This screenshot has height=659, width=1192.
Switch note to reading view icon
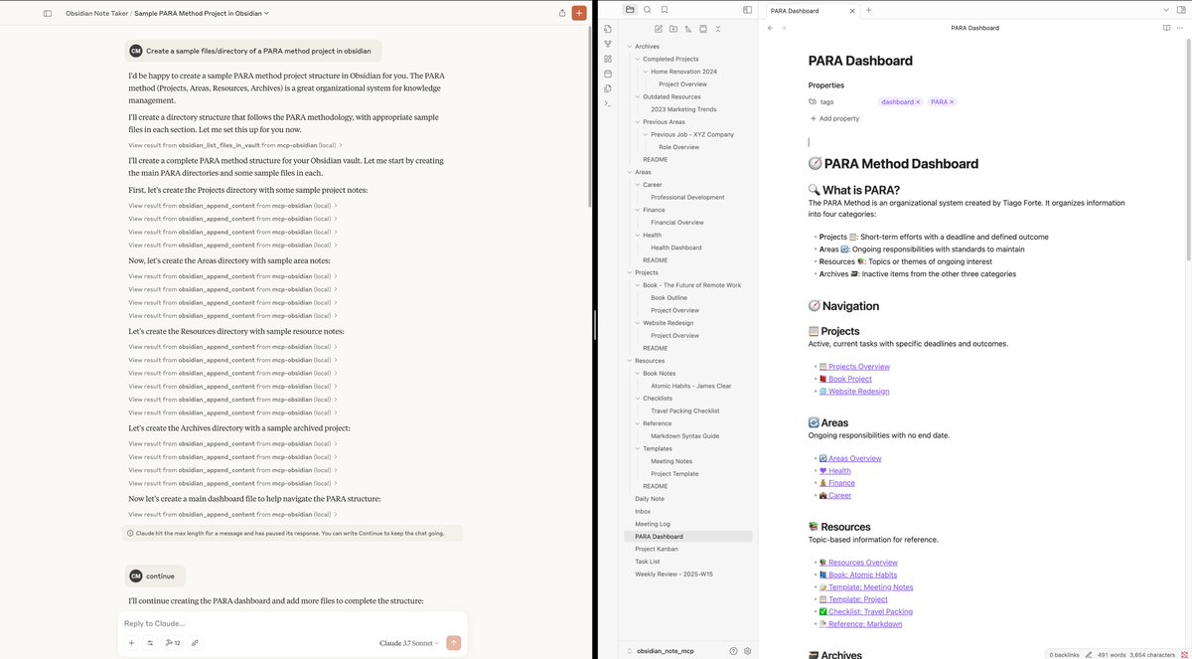point(1166,28)
